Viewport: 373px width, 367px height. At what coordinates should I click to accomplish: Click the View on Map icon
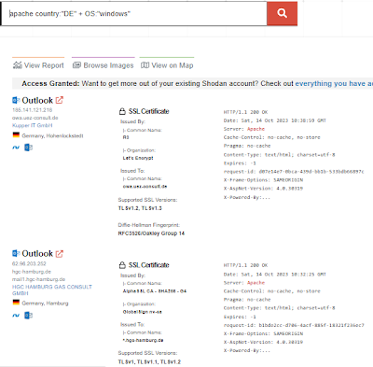tap(145, 65)
